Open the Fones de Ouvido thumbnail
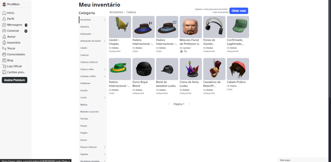 [214, 27]
